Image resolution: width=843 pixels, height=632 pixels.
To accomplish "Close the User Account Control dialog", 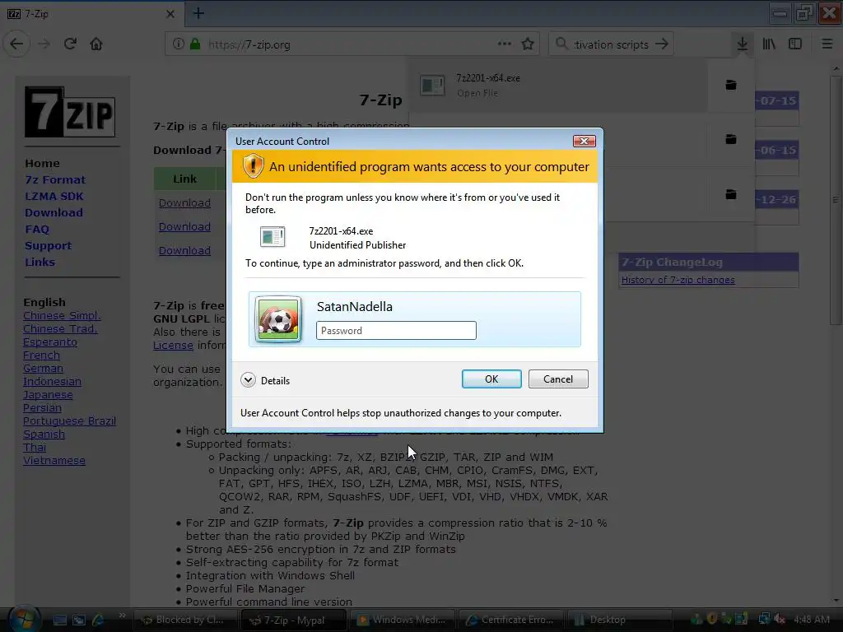I will coord(584,141).
